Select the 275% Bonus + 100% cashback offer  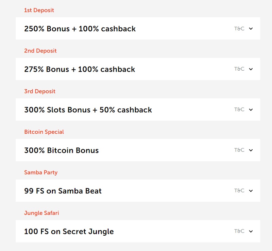[138, 69]
